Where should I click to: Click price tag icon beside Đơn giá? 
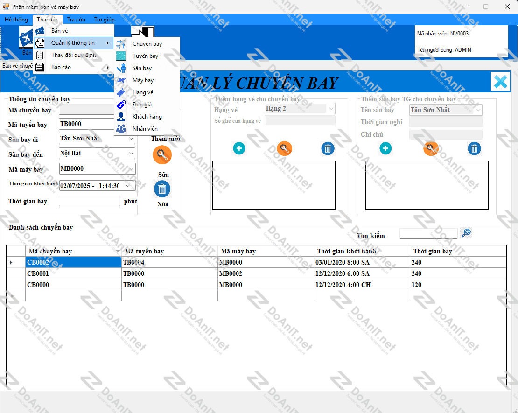[x=121, y=105]
